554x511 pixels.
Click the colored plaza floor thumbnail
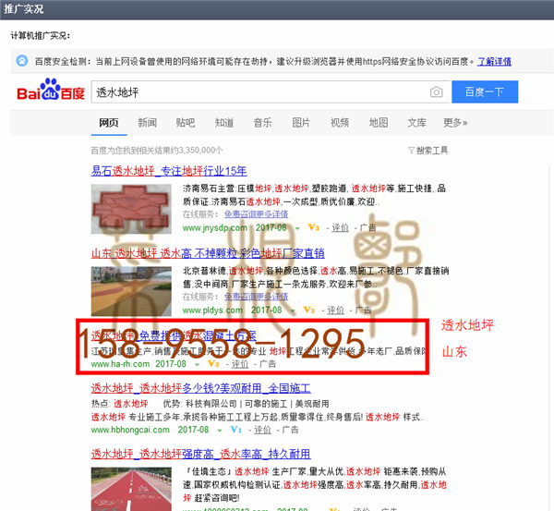(131, 291)
